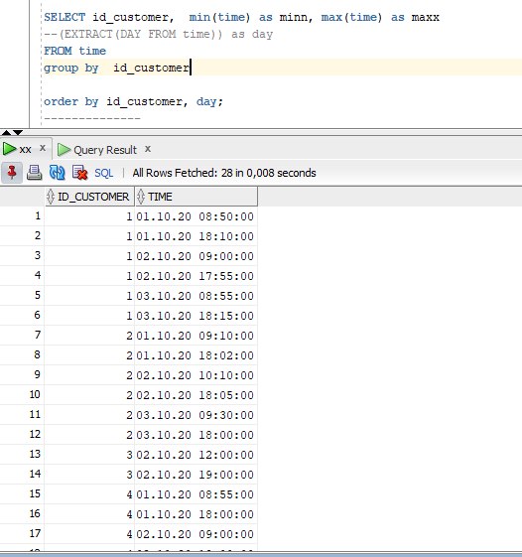Select the cell 02.10.20 12:00:00
522x557 pixels.
[x=196, y=455]
